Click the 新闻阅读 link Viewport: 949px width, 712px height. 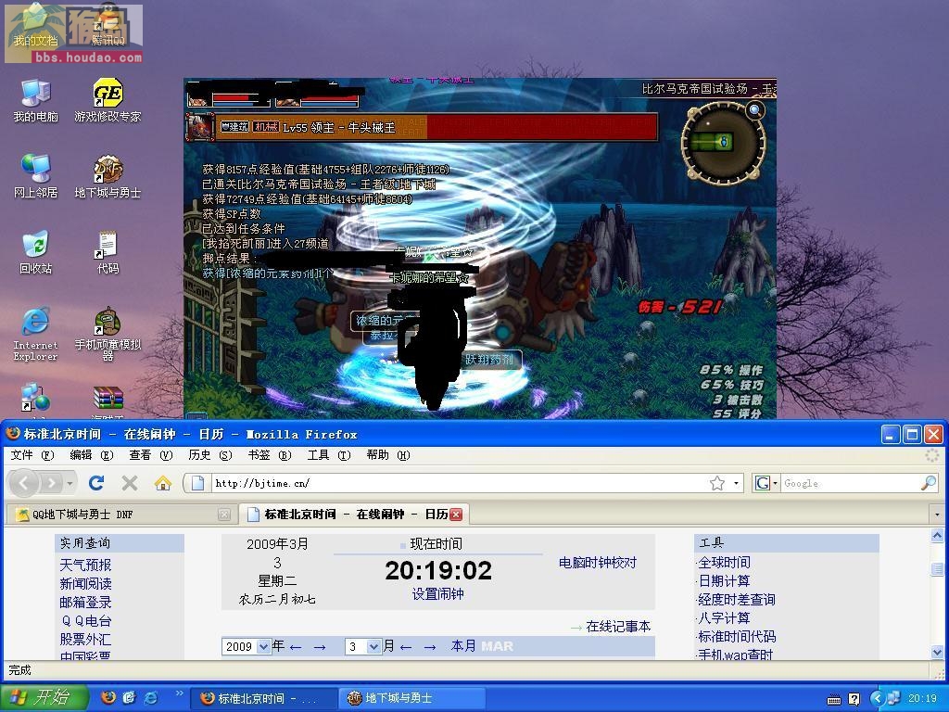(x=85, y=584)
